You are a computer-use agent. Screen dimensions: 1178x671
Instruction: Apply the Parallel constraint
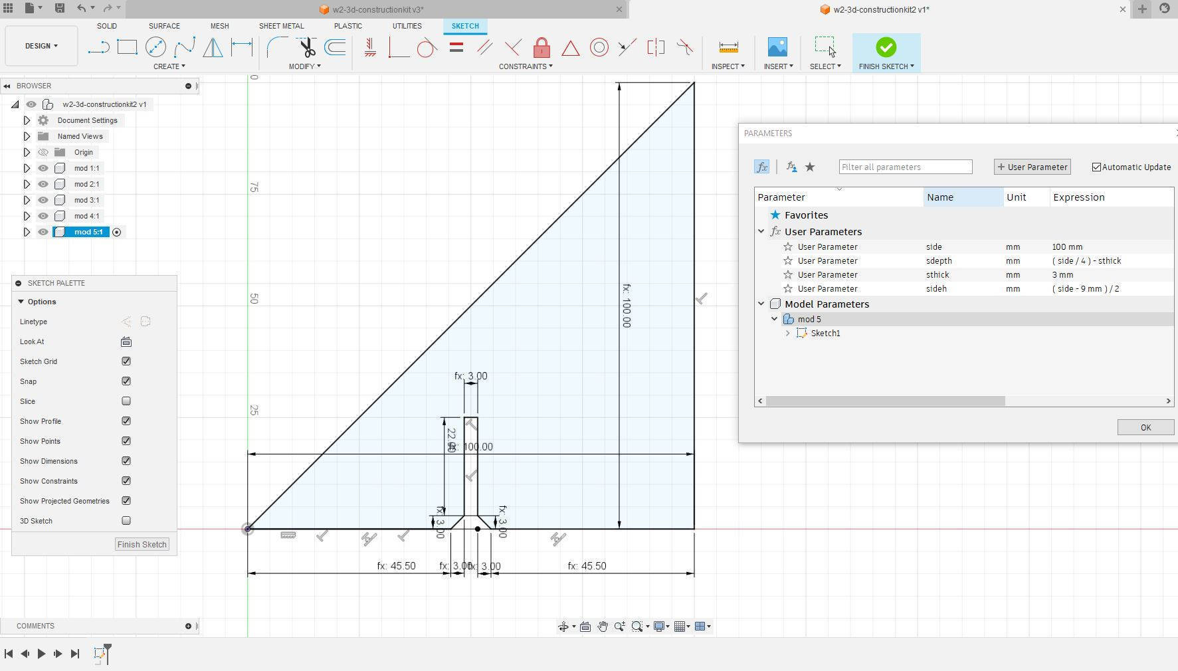(x=484, y=47)
